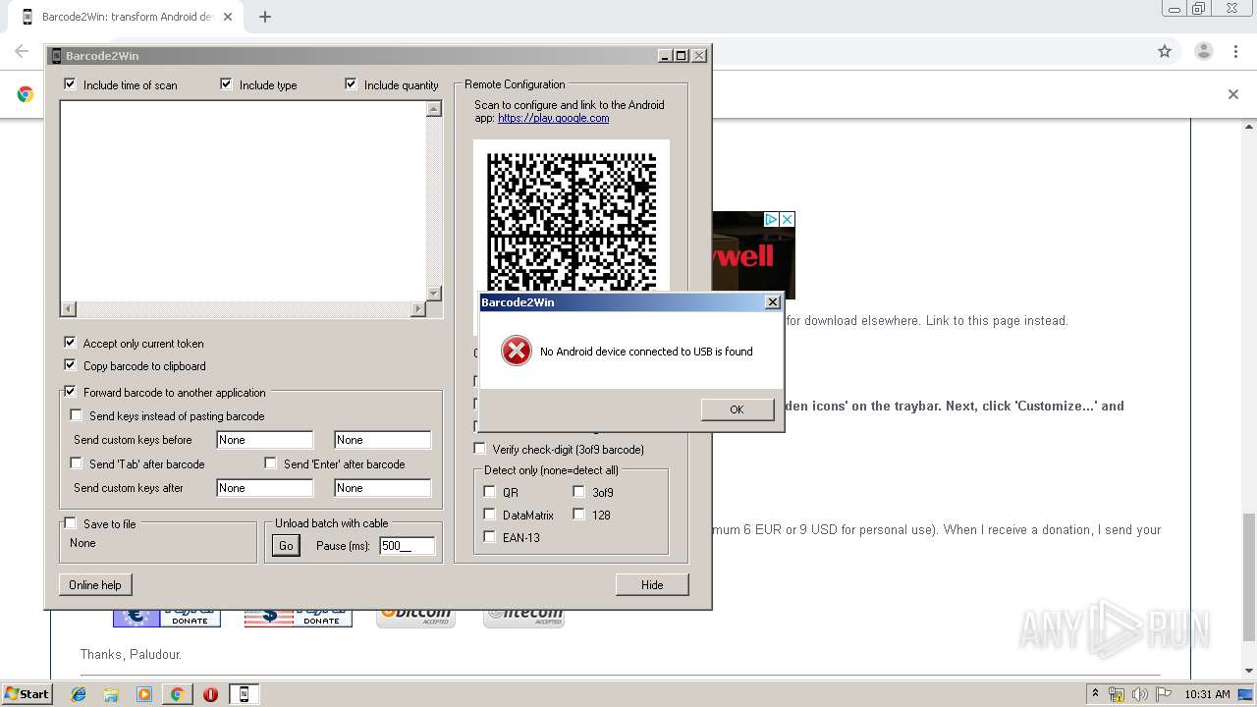Click the Pause (ms) input field
The width and height of the screenshot is (1257, 707).
point(407,546)
